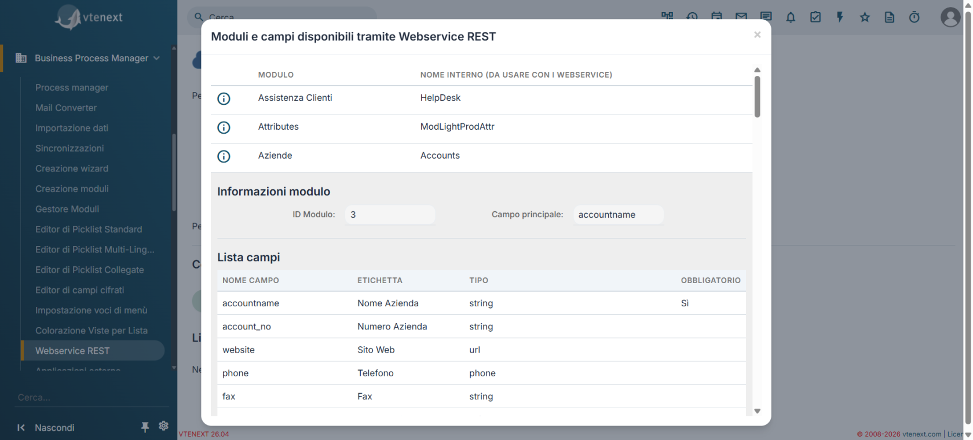Close the Webservice REST modules dialog
The height and width of the screenshot is (440, 973).
pos(757,35)
